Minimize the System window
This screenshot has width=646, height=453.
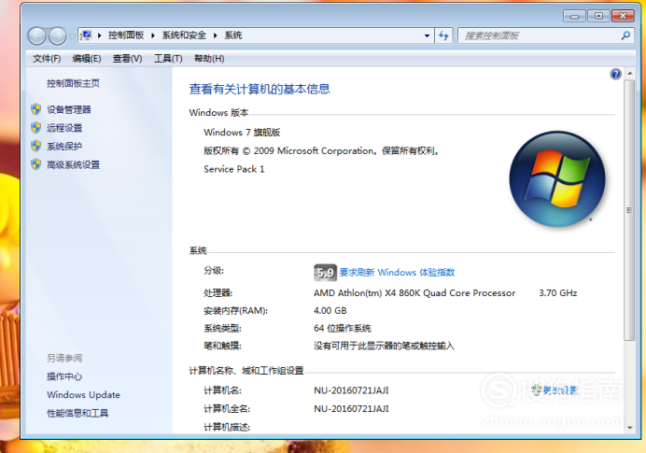(x=574, y=16)
